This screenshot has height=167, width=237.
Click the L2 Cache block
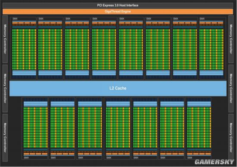pos(118,88)
